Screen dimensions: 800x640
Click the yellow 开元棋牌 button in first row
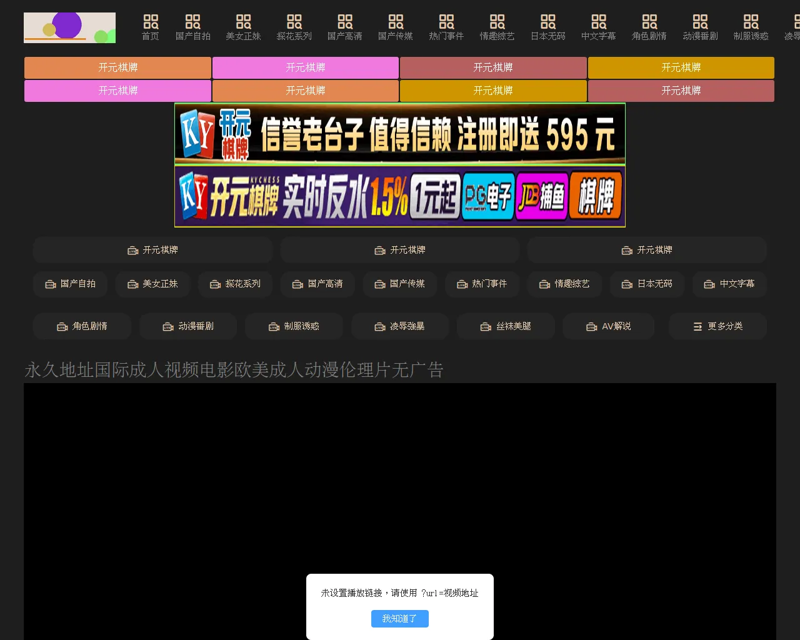[681, 67]
